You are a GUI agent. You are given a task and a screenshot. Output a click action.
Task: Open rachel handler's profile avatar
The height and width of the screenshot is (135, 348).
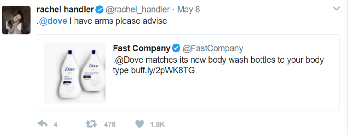16,20
